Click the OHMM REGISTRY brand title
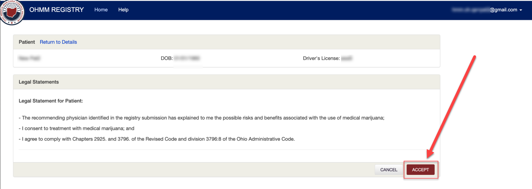This screenshot has width=532, height=189. [x=57, y=10]
